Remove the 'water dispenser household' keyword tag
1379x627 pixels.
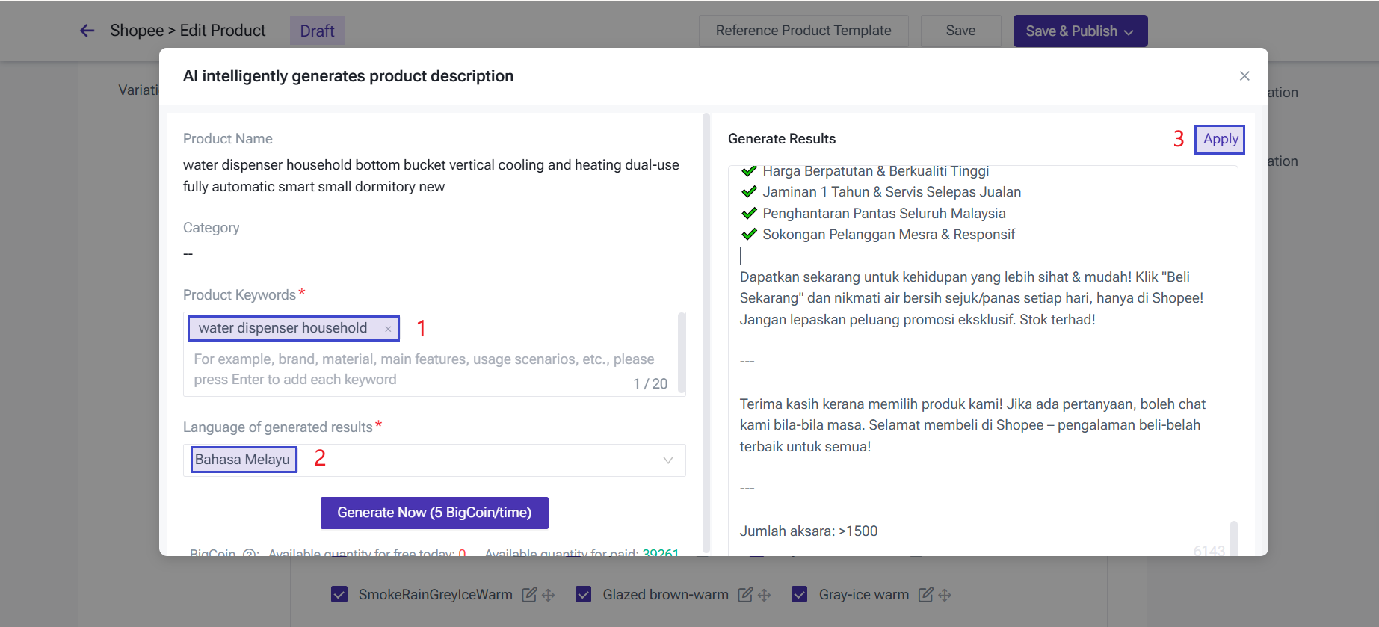[x=388, y=329]
